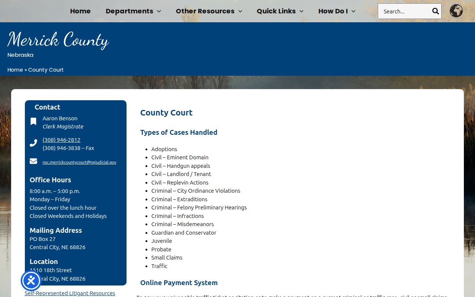Click the 'Office Hours' heading
This screenshot has width=475, height=297.
point(50,180)
